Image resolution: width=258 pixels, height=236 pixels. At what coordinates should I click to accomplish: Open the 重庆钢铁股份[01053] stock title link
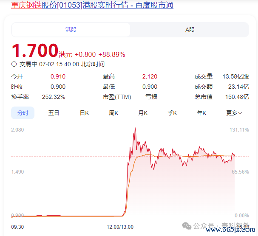[92, 5]
